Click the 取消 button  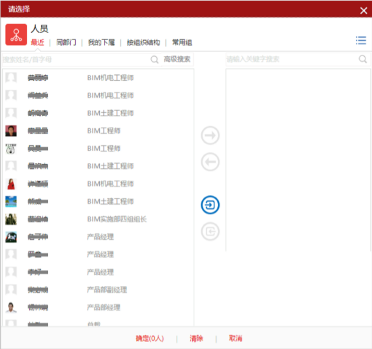click(x=236, y=338)
